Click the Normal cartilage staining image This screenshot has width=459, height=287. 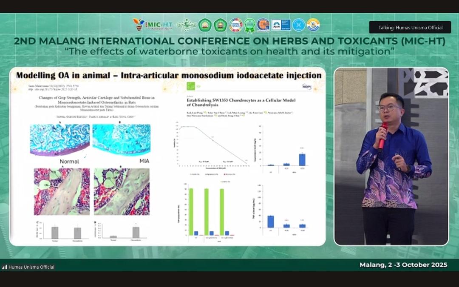pos(60,139)
